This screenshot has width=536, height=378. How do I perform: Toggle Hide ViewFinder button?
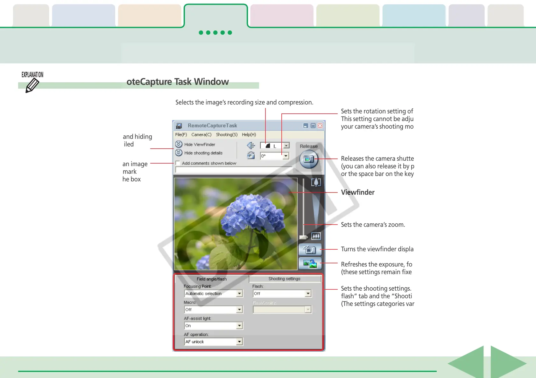click(x=179, y=145)
